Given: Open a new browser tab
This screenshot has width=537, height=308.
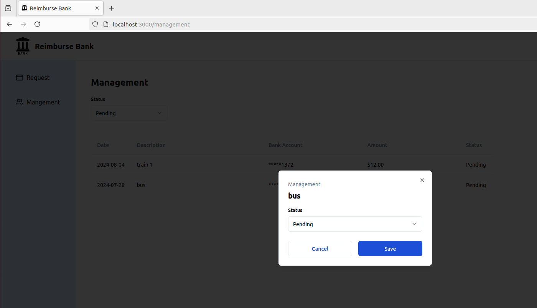Looking at the screenshot, I should pyautogui.click(x=112, y=8).
